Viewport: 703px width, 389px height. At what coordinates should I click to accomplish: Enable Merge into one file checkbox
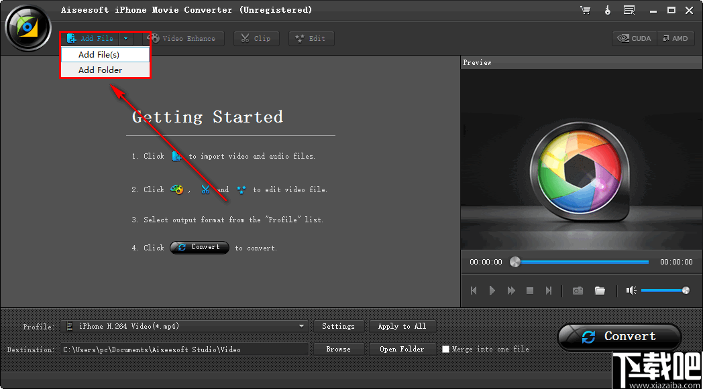click(445, 349)
